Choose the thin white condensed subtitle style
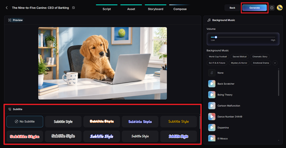This screenshot has height=148, width=286. [140, 136]
